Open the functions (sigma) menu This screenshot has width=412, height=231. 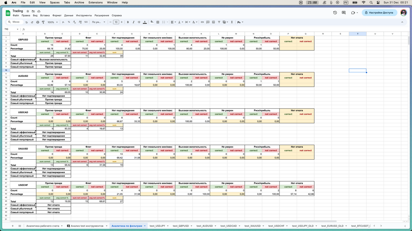(x=232, y=22)
